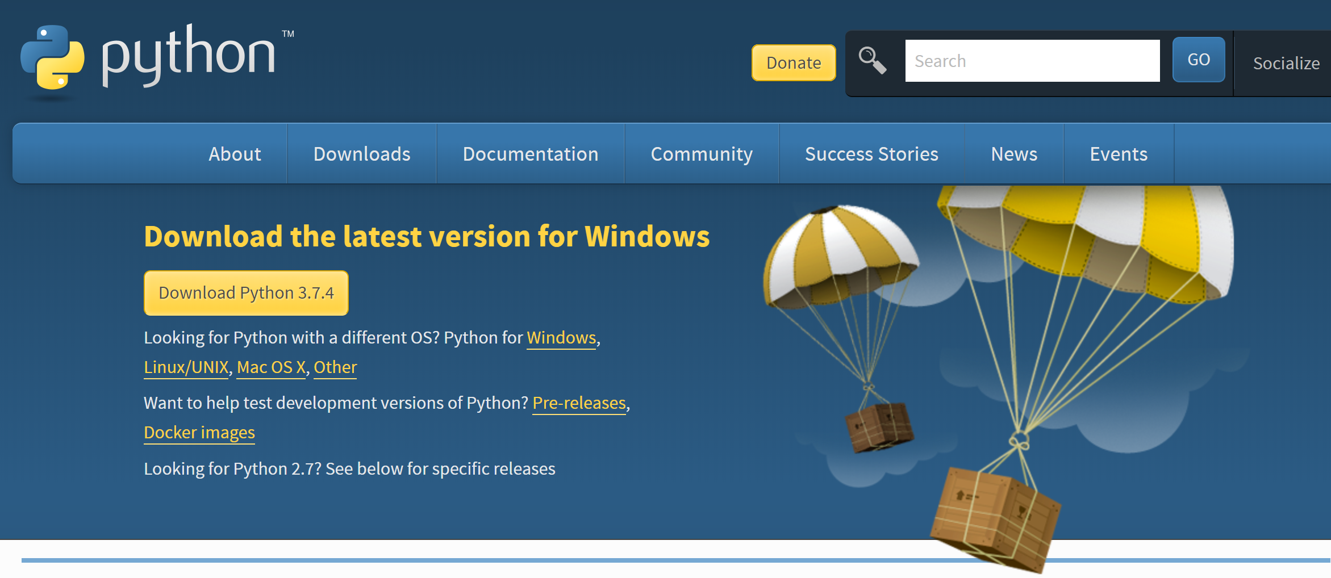This screenshot has height=578, width=1331.
Task: Follow the Windows link
Action: 561,338
